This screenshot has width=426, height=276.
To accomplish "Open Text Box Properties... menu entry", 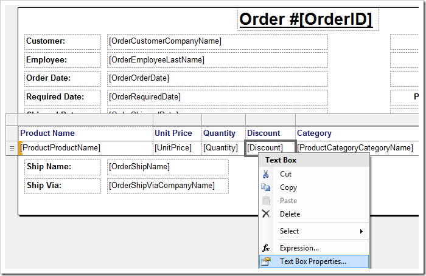I will [315, 261].
